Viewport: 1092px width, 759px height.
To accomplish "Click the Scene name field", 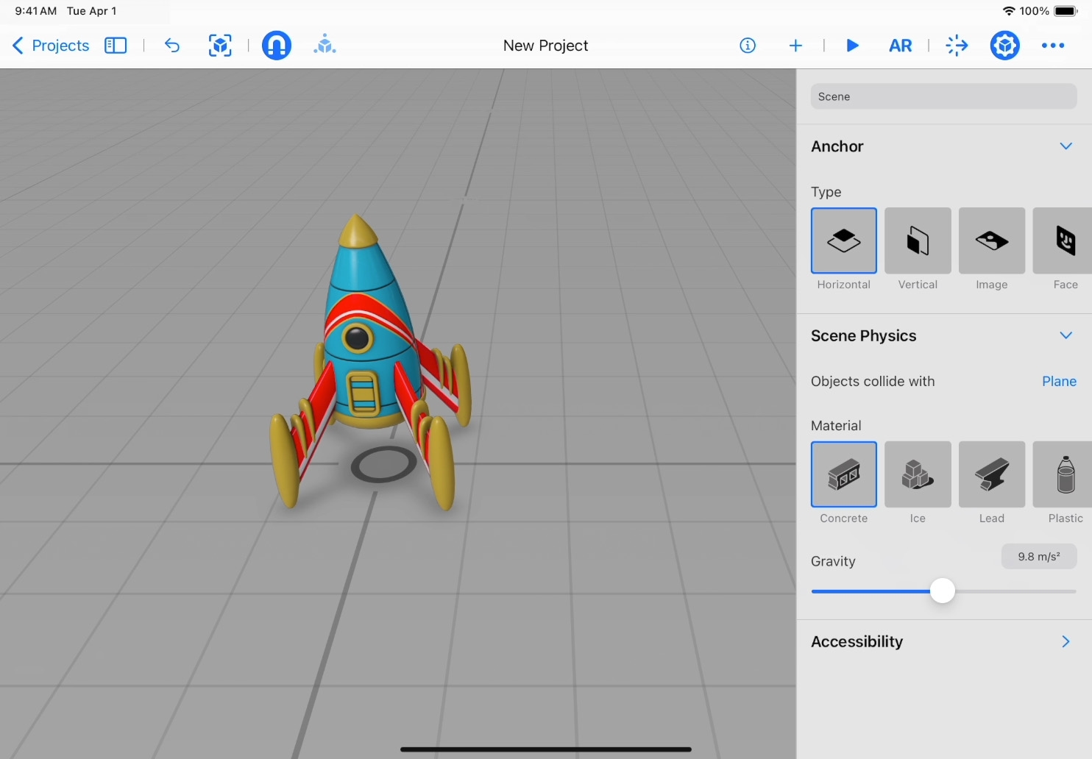I will point(943,96).
